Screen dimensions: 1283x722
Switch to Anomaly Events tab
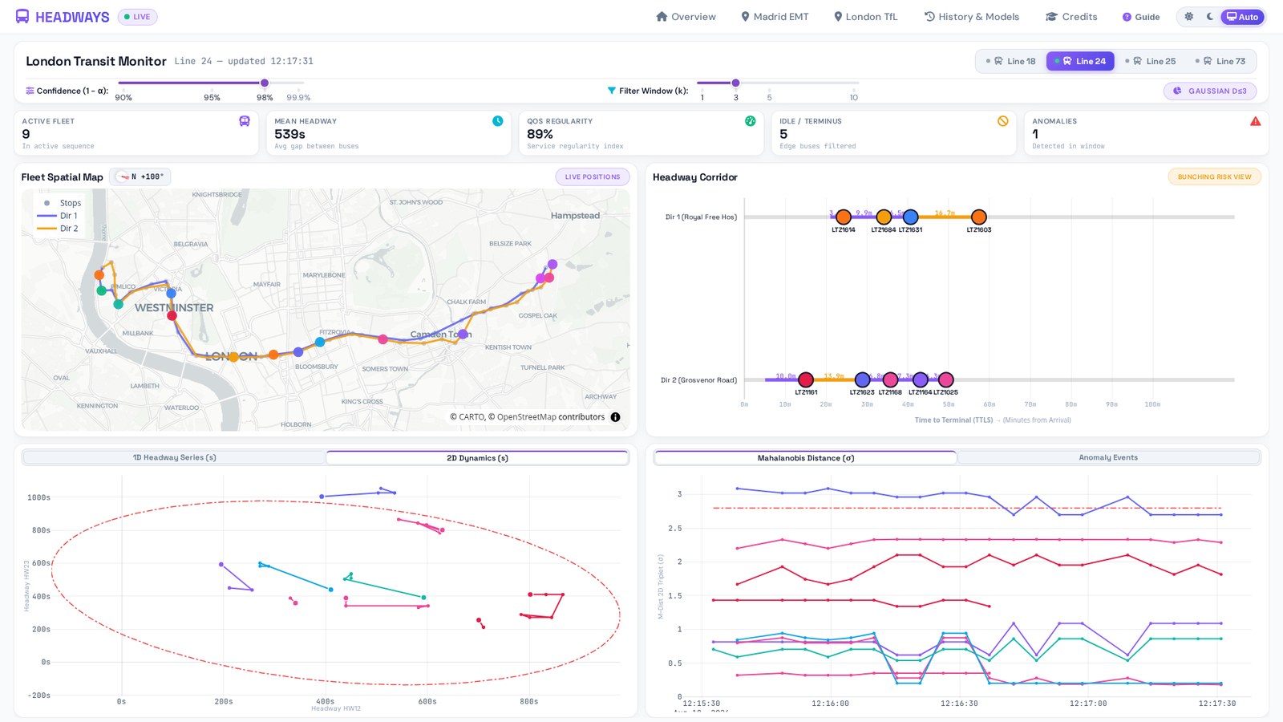1108,457
